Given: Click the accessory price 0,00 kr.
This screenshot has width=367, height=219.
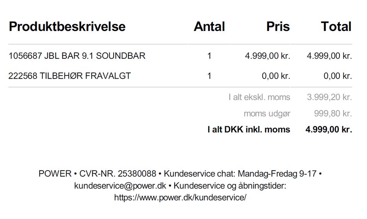Looking at the screenshot, I should coord(276,76).
